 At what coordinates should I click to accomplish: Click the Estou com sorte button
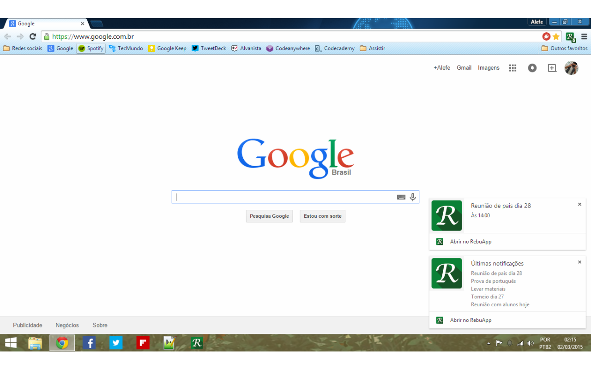click(323, 216)
